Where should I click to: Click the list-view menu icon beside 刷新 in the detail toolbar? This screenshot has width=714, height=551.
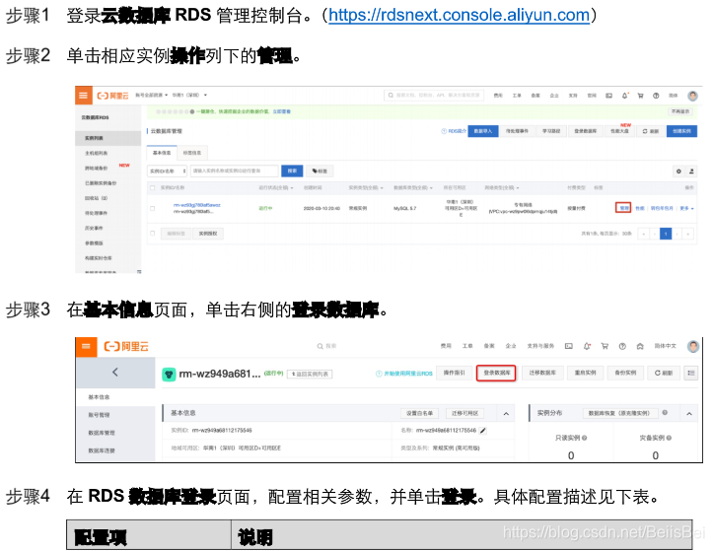pyautogui.click(x=690, y=374)
